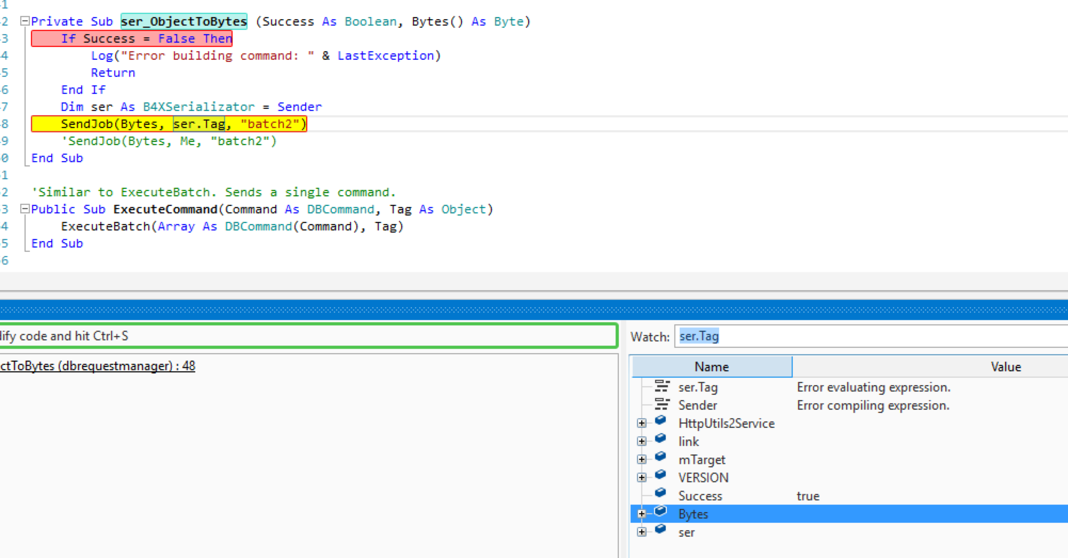
Task: Click the Return statement
Action: pos(113,73)
